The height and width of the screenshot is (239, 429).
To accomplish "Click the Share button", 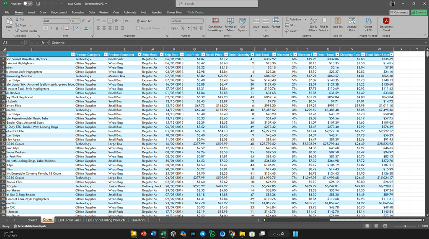I will click(x=419, y=12).
